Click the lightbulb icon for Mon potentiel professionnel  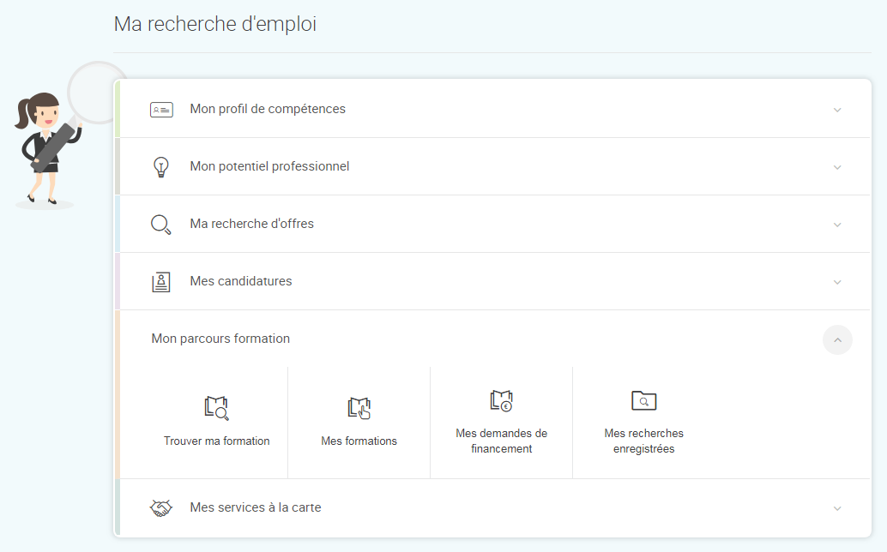tap(161, 167)
